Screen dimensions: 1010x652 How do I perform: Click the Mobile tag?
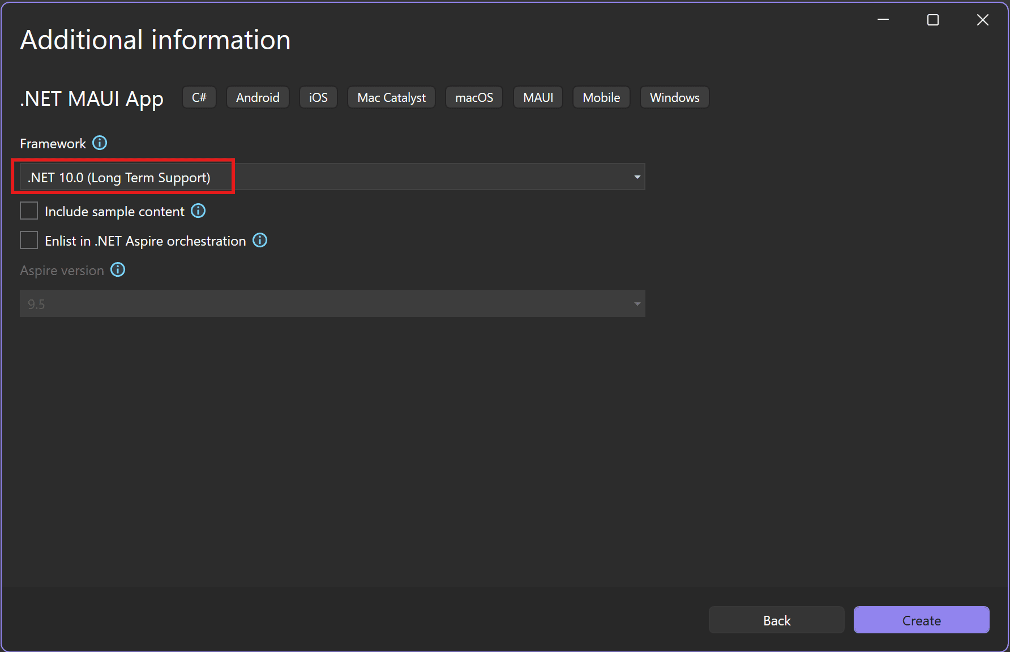tap(601, 97)
